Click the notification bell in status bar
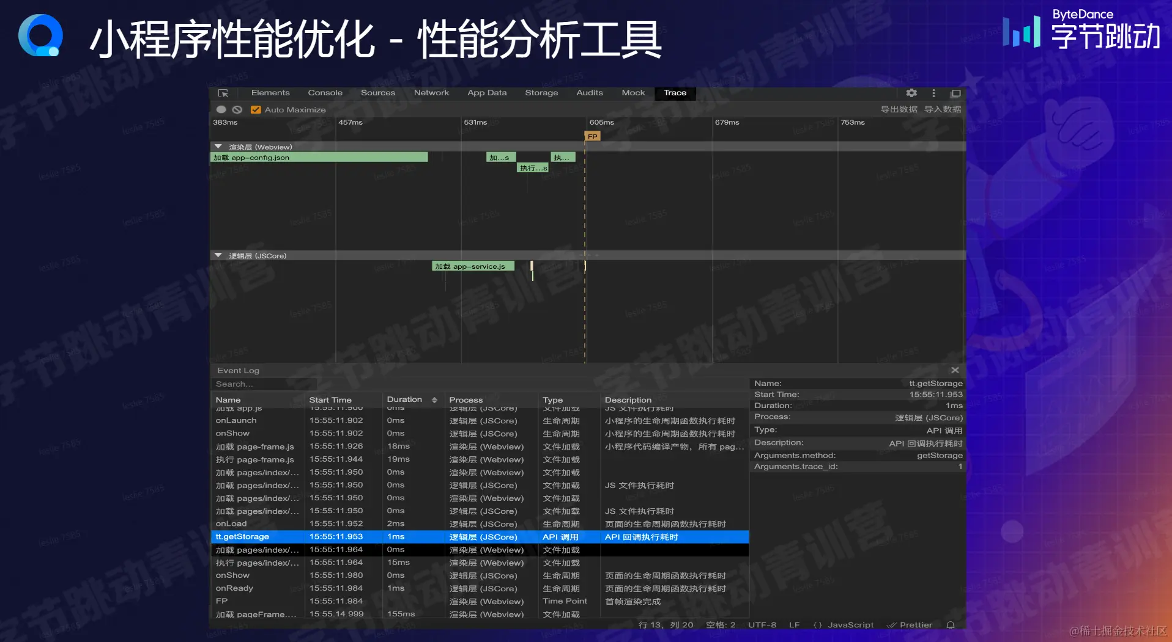The width and height of the screenshot is (1172, 642). (951, 625)
